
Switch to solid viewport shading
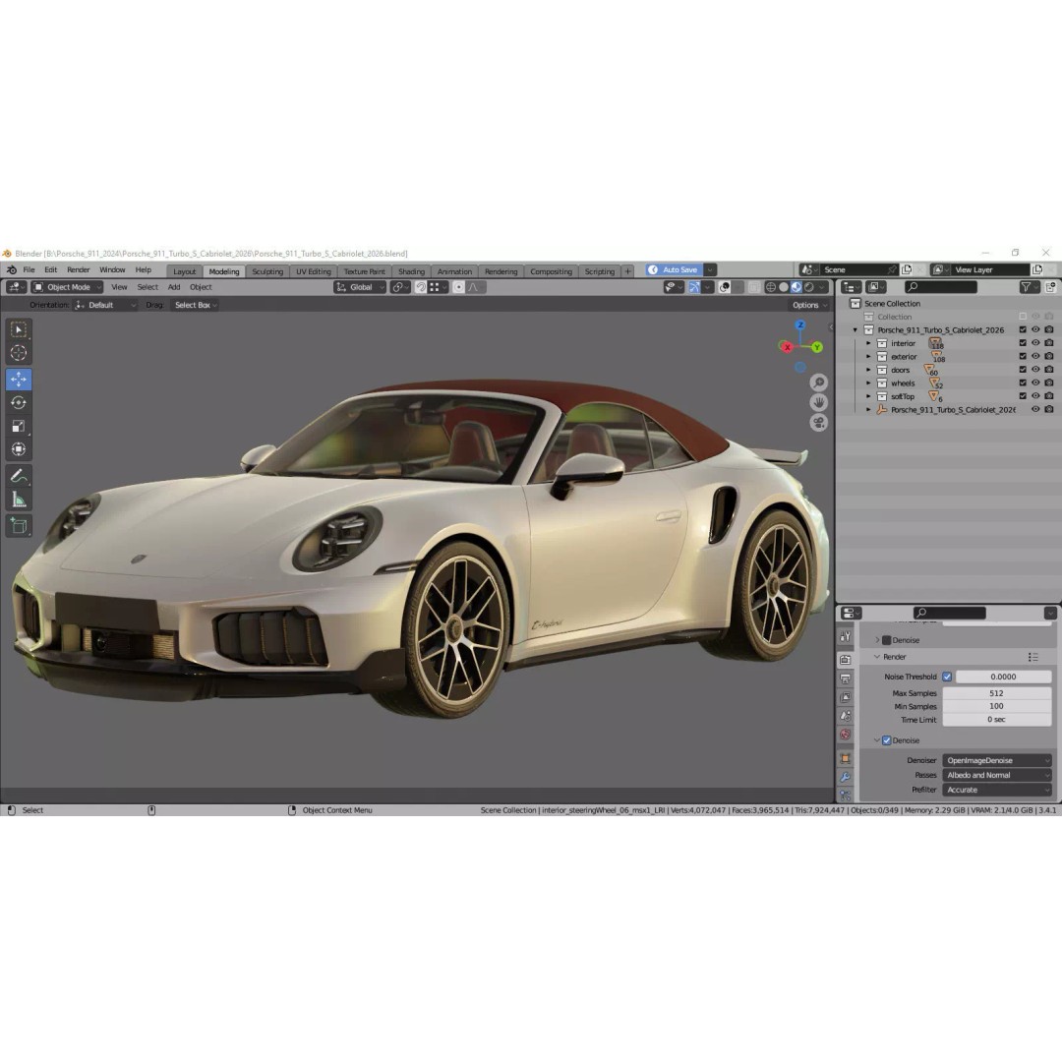tap(784, 287)
